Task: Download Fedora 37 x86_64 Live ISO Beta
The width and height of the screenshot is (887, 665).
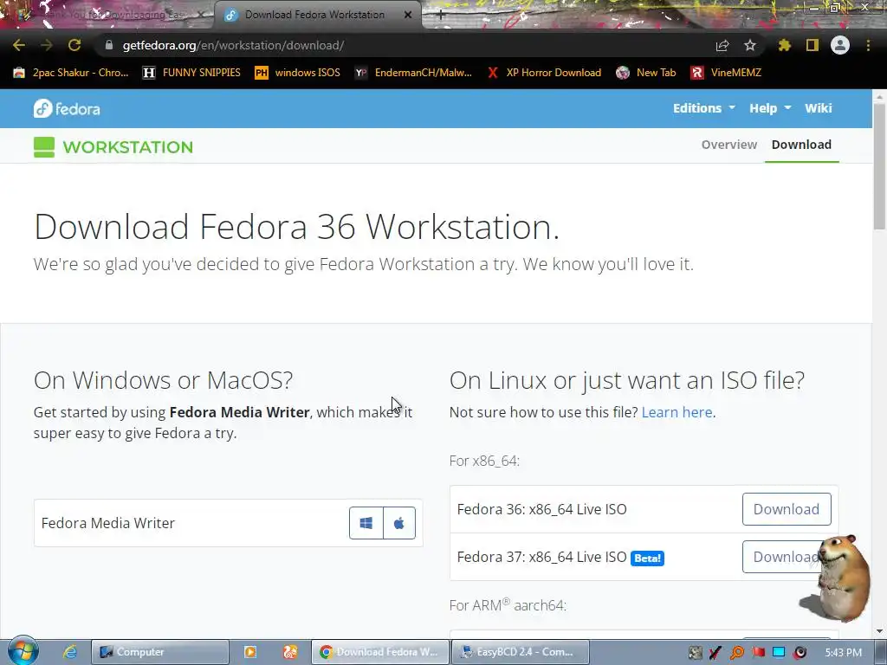Action: (x=787, y=557)
